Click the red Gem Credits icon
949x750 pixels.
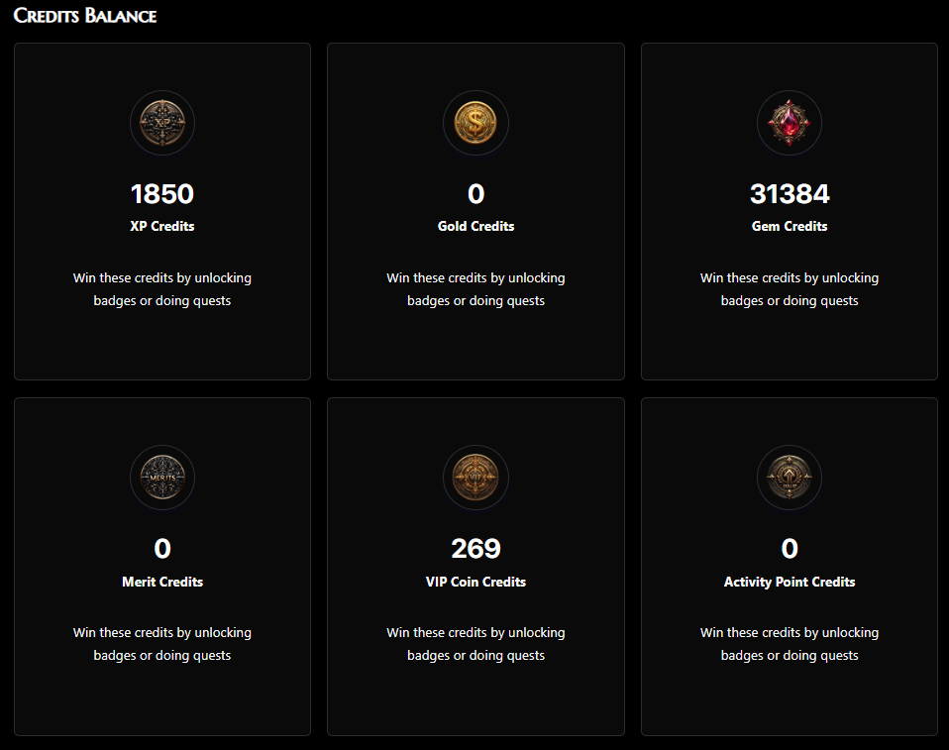(790, 123)
